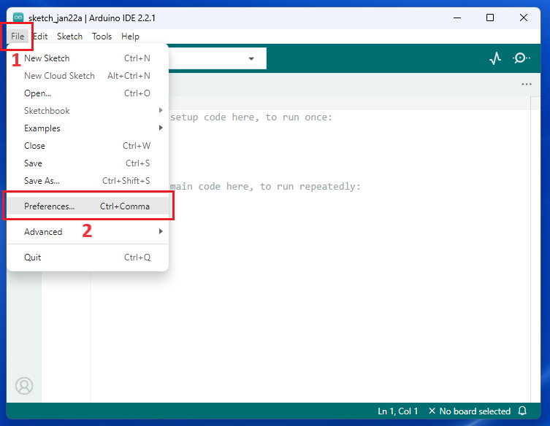This screenshot has height=426, width=550.
Task: Click the user account profile icon
Action: click(x=24, y=385)
